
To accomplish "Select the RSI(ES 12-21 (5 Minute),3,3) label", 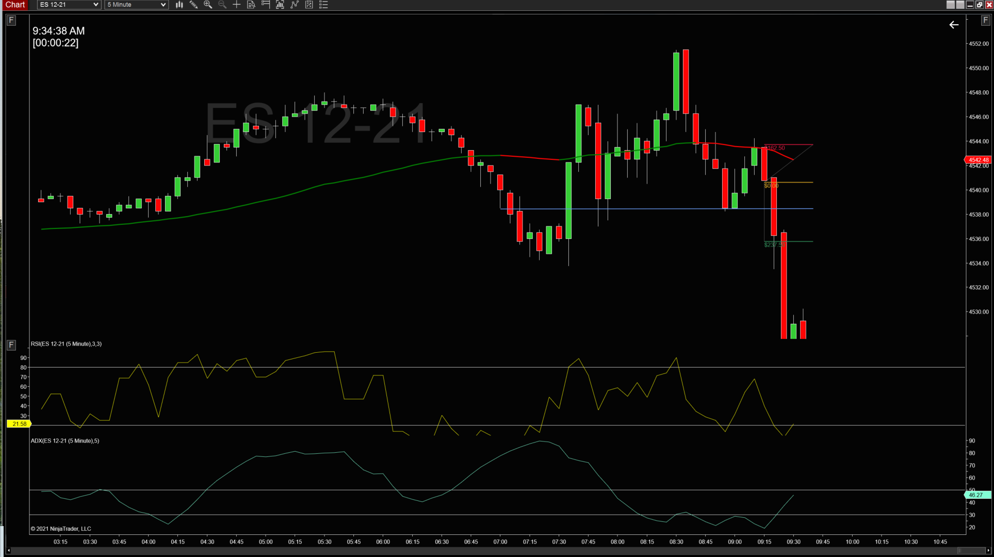I will click(66, 344).
